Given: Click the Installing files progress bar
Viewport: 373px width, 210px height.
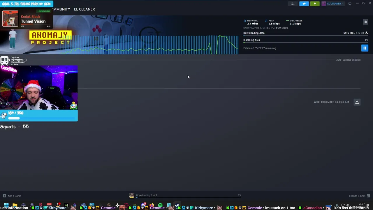Looking at the screenshot, I should point(306,43).
